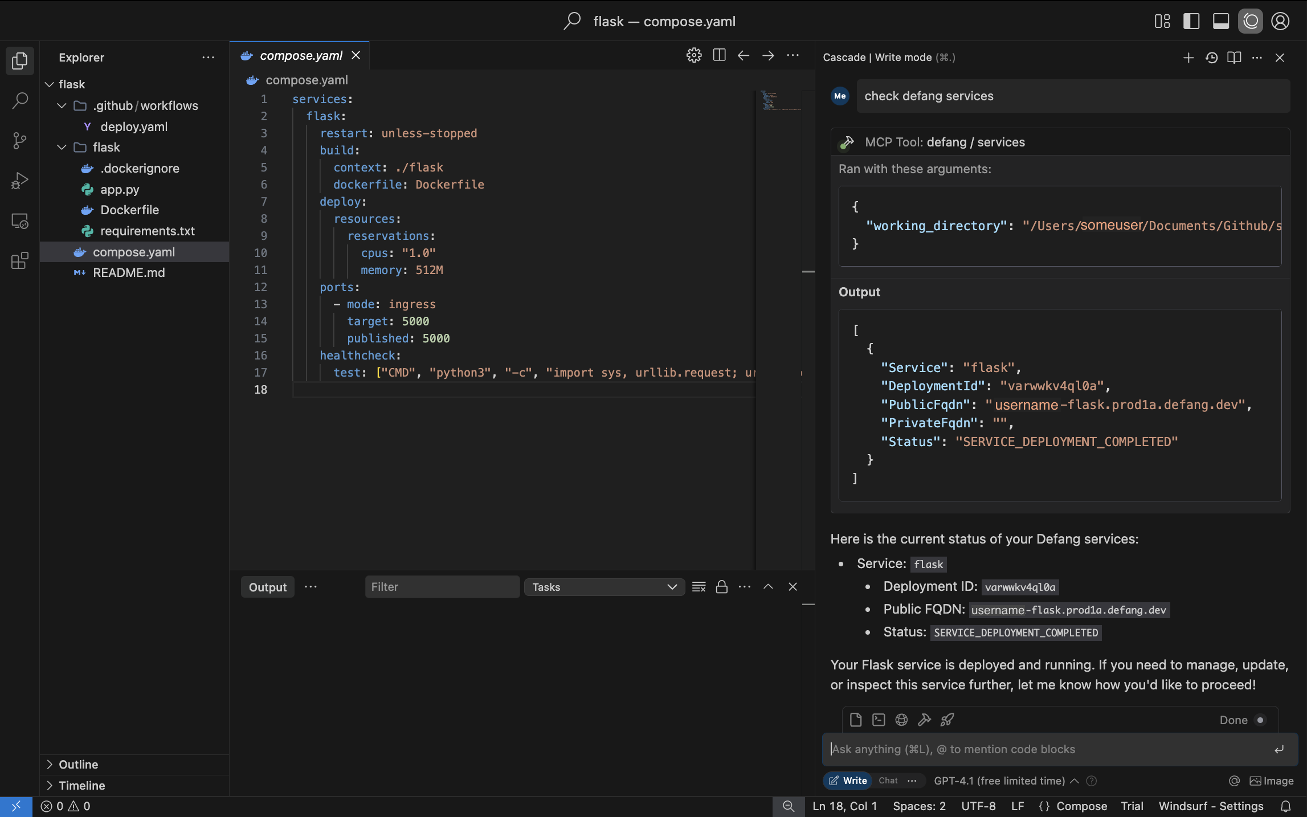Select the compose.yaml editor tab
The width and height of the screenshot is (1307, 817).
click(x=300, y=55)
